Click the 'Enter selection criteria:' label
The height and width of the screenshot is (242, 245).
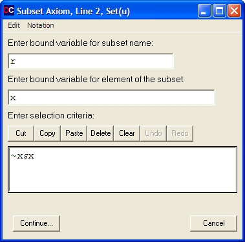(x=51, y=116)
